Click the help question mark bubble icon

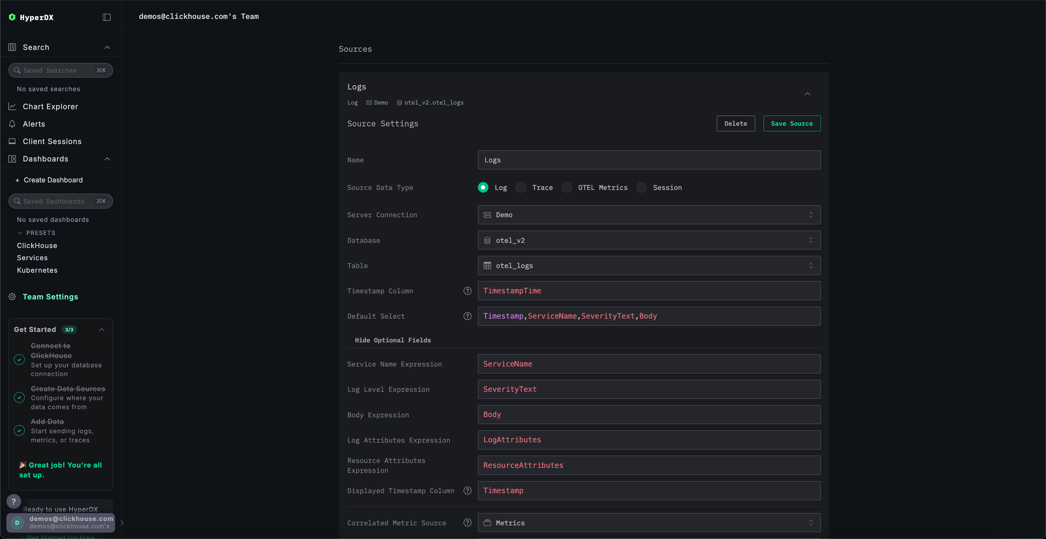pyautogui.click(x=14, y=501)
